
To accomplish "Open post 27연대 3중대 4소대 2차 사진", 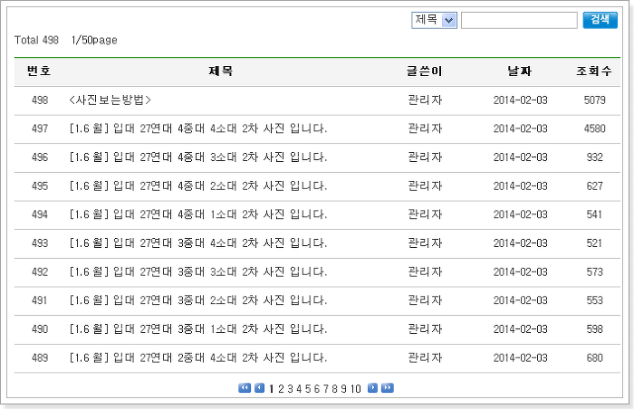I will pos(198,243).
